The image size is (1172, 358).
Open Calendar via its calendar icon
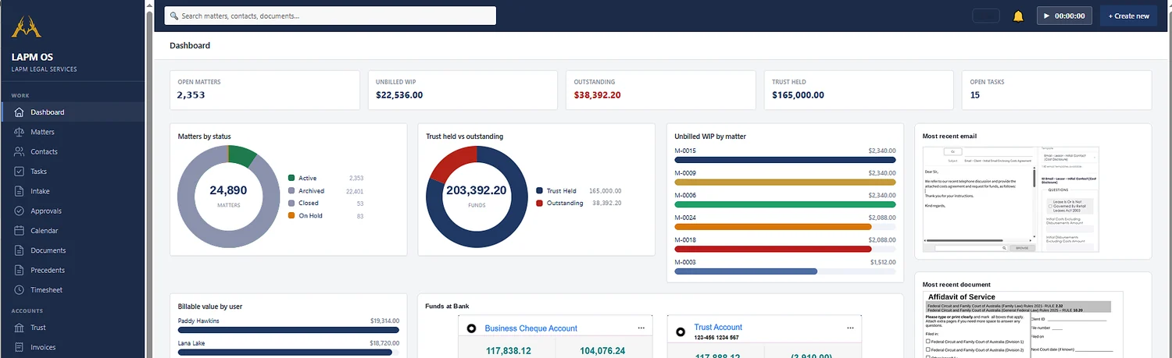(20, 231)
